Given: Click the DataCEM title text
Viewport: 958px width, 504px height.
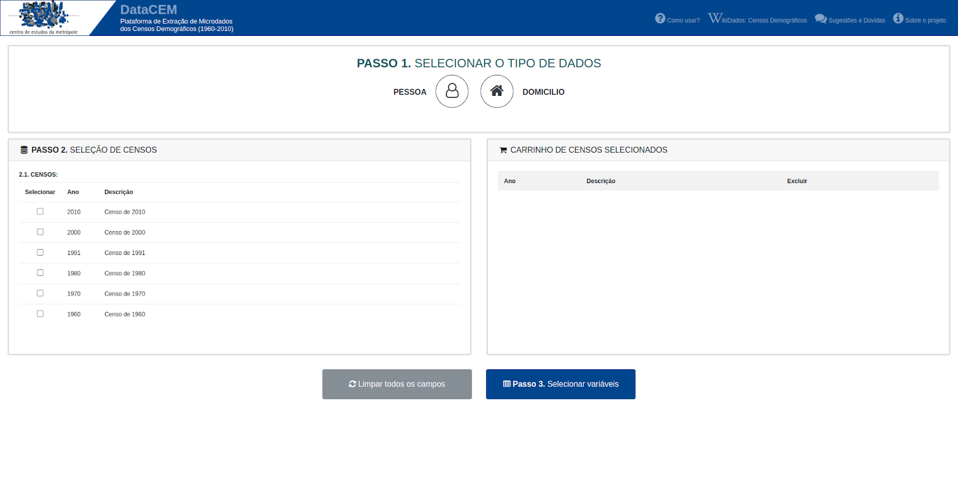Looking at the screenshot, I should (148, 10).
